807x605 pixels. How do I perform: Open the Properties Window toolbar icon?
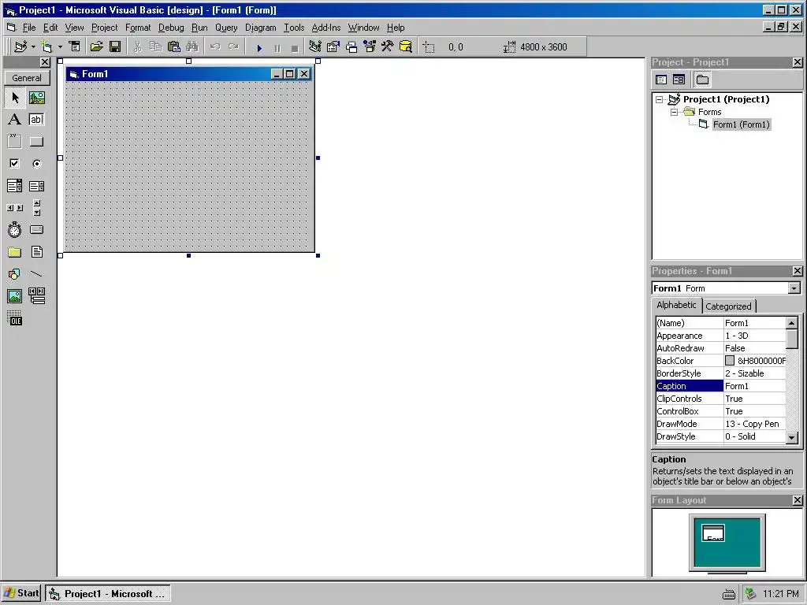[x=333, y=46]
